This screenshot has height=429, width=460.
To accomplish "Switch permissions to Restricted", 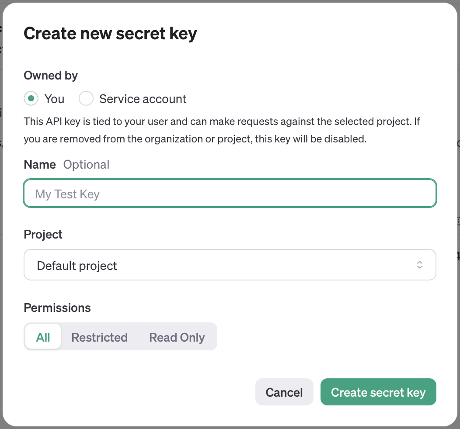I will pyautogui.click(x=99, y=337).
